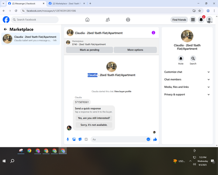
Task: Expand Media, files and links section
Action: tap(187, 87)
